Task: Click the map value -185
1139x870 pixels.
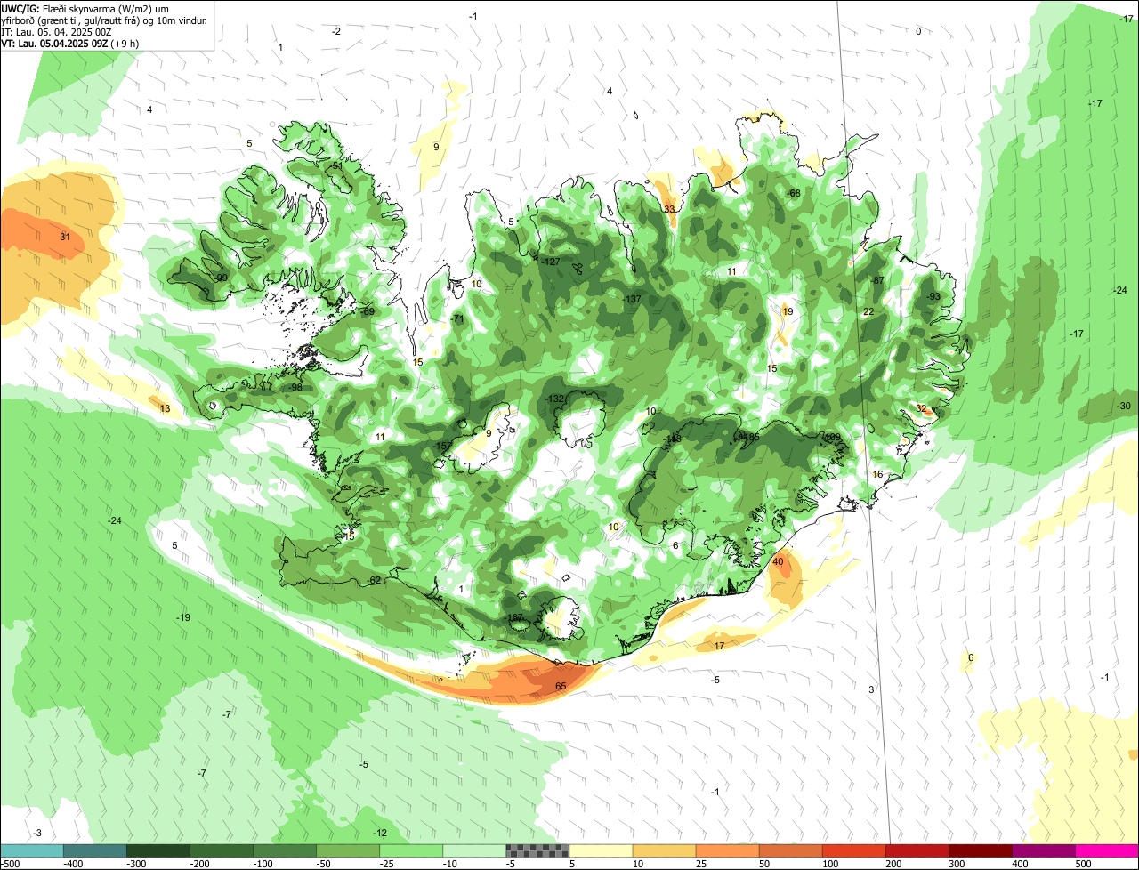Action: [750, 437]
